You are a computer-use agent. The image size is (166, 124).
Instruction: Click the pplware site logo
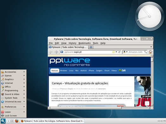[x=70, y=62]
